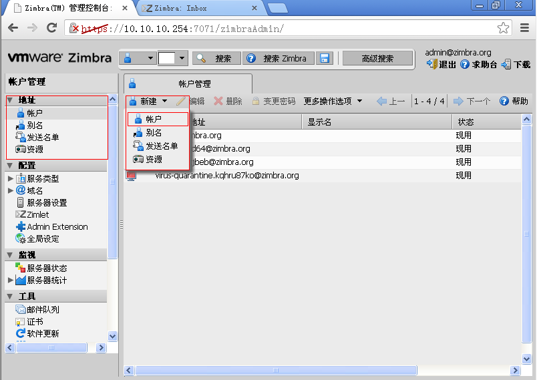Open 求助台 help desk link

point(479,64)
